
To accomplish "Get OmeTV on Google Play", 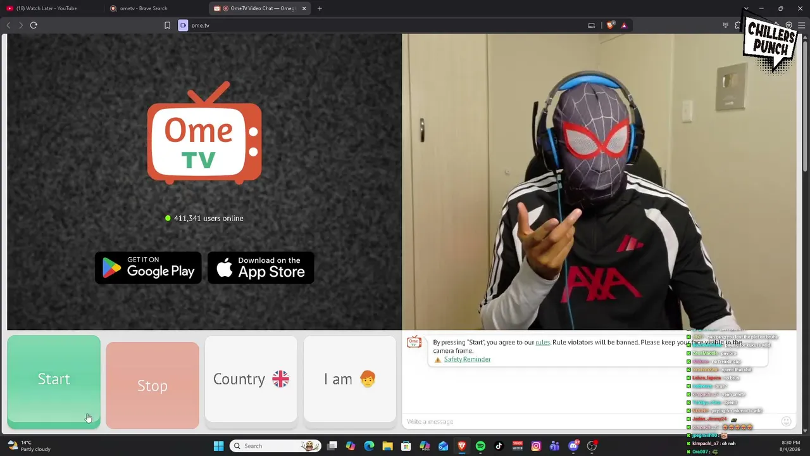I will point(148,268).
